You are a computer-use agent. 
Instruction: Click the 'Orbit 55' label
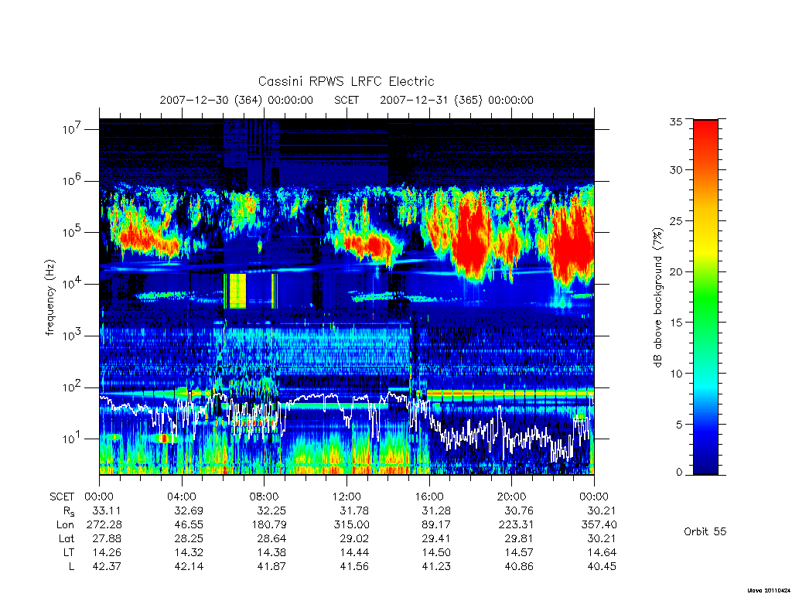coord(705,531)
